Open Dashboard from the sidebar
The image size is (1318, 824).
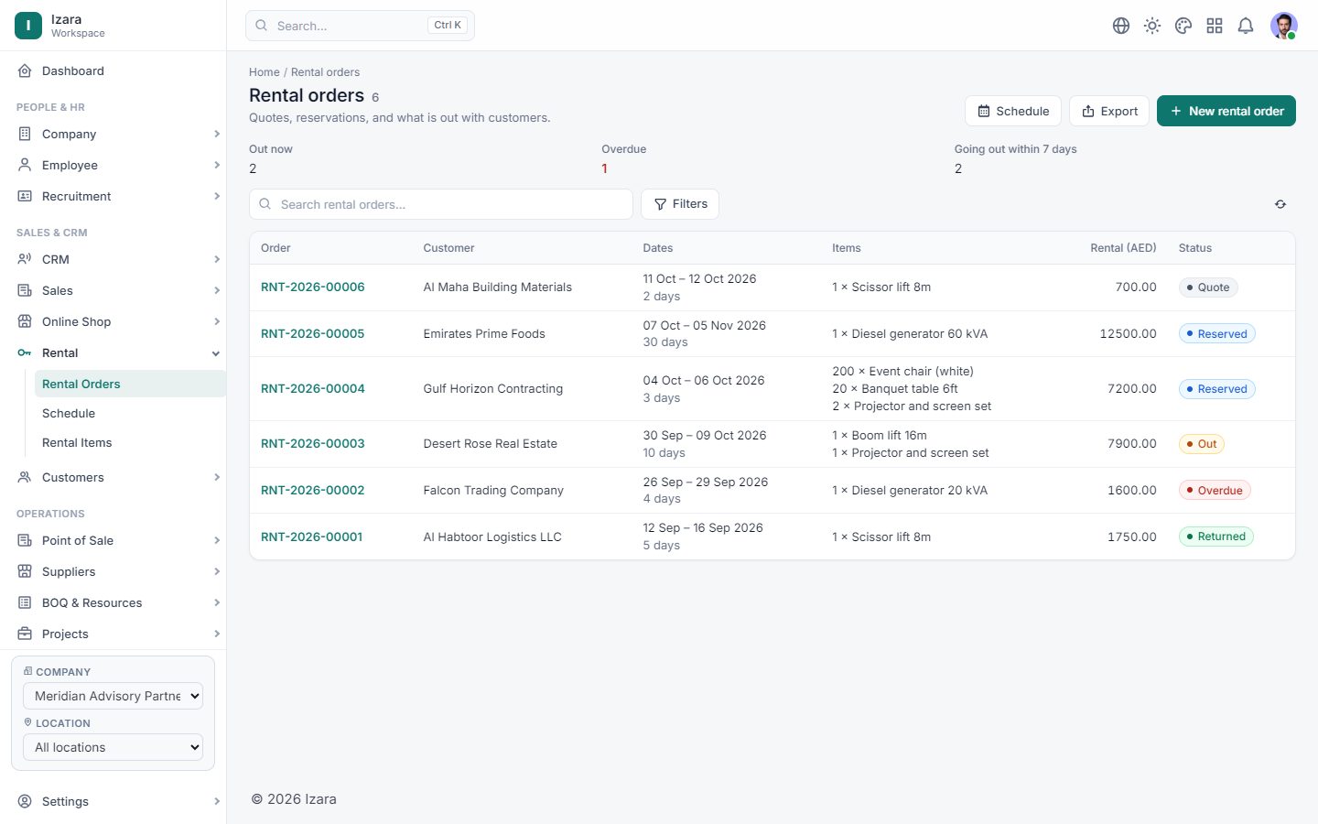pyautogui.click(x=113, y=70)
